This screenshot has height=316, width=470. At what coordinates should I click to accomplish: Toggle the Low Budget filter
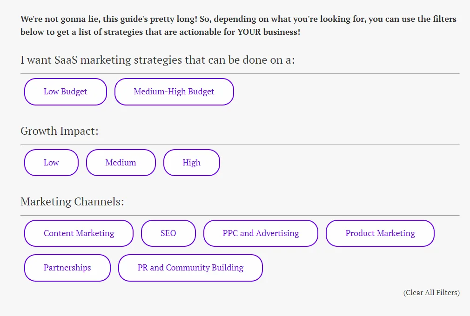(65, 92)
